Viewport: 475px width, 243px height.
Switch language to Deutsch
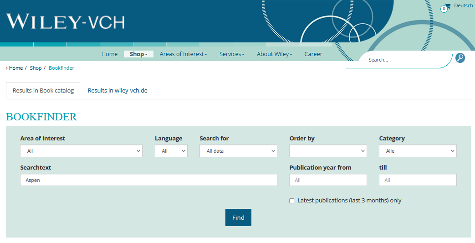[463, 5]
